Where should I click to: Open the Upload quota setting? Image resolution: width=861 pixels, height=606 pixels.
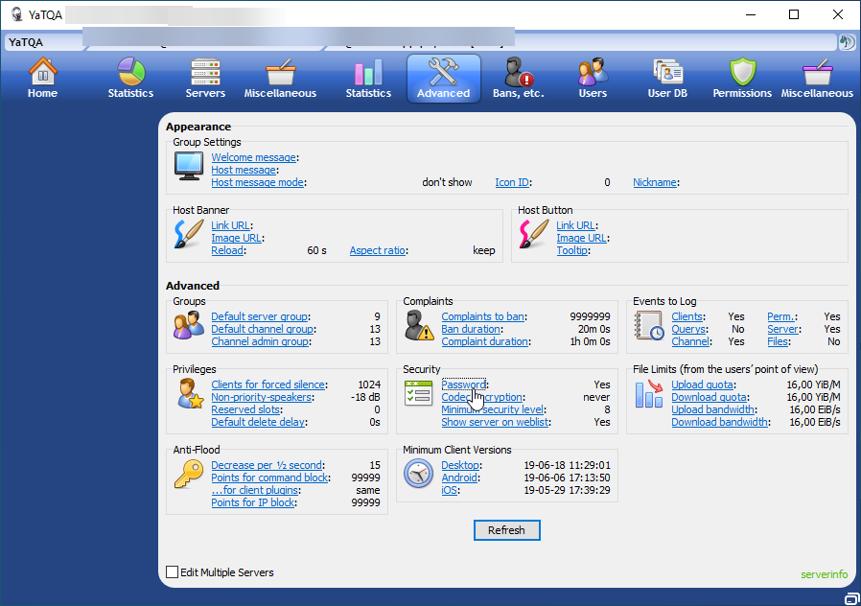click(702, 385)
